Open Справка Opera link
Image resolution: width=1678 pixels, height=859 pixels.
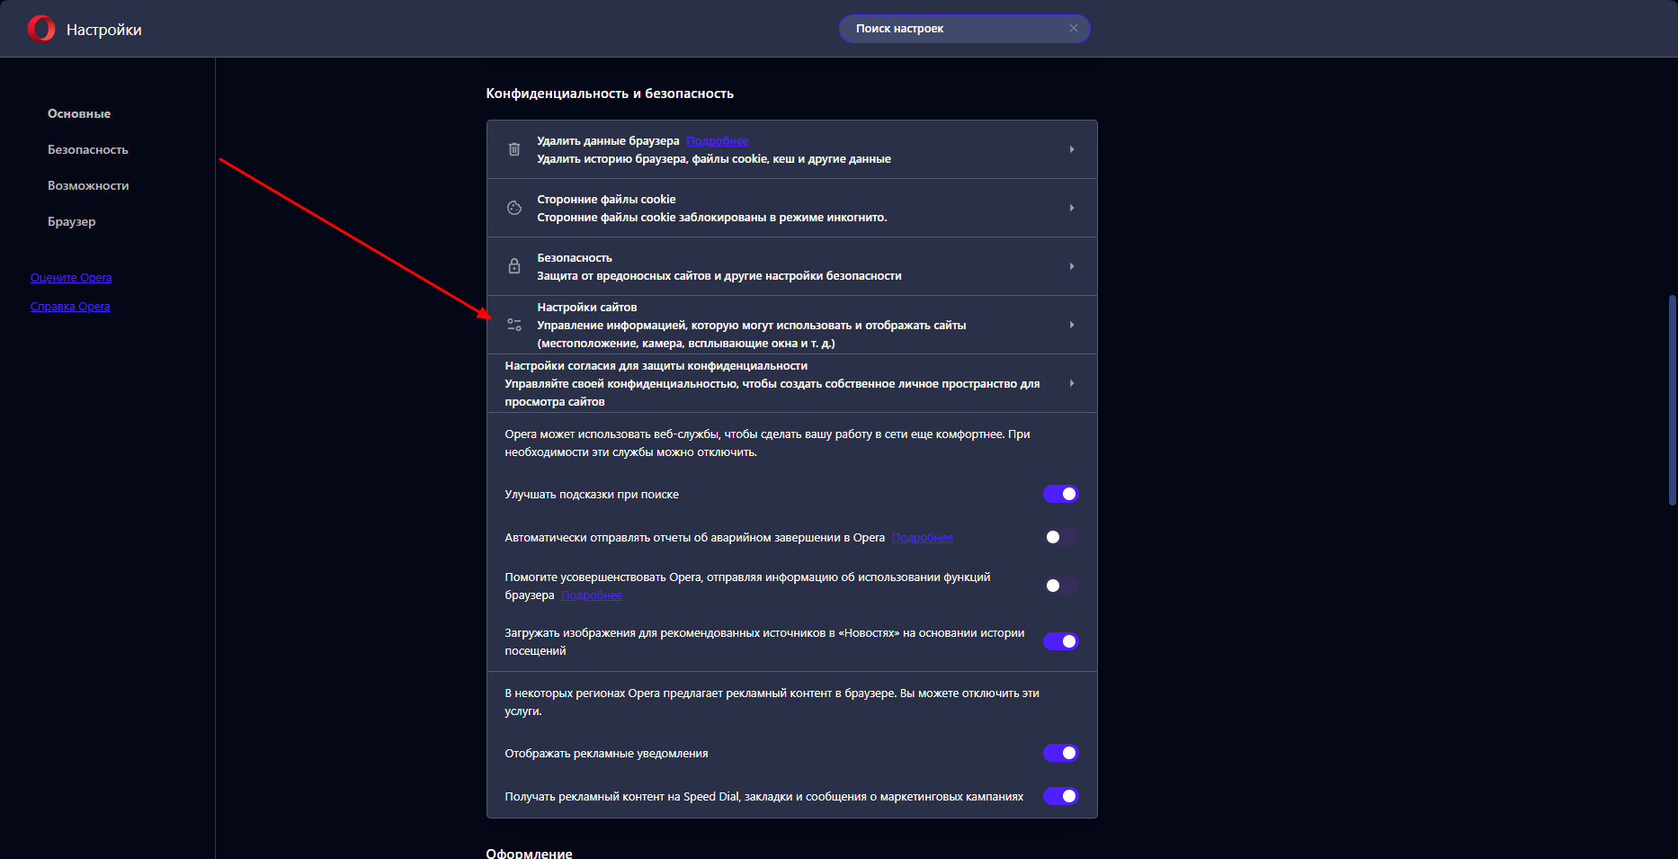[70, 307]
